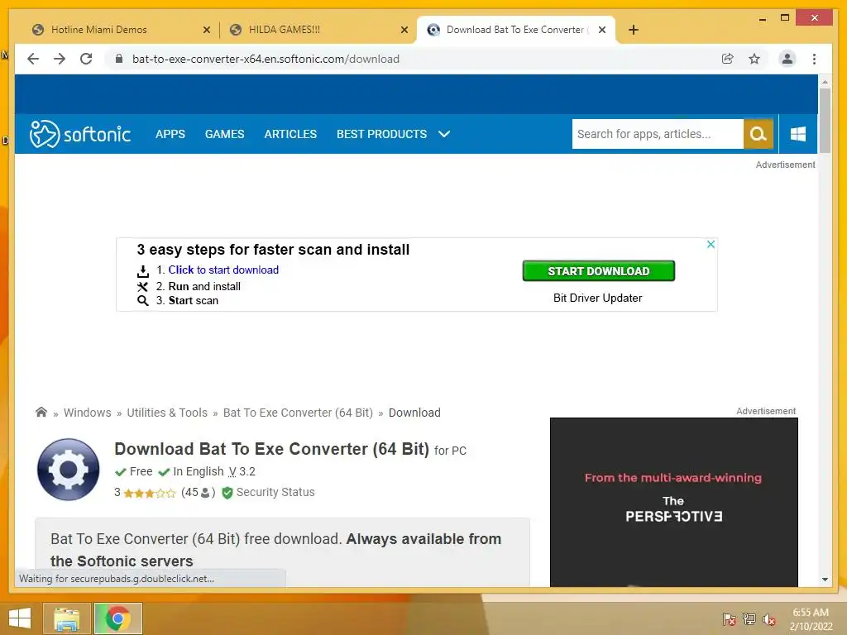Screen dimensions: 847x635
Task: Click the (45) user votes count
Action: point(199,493)
